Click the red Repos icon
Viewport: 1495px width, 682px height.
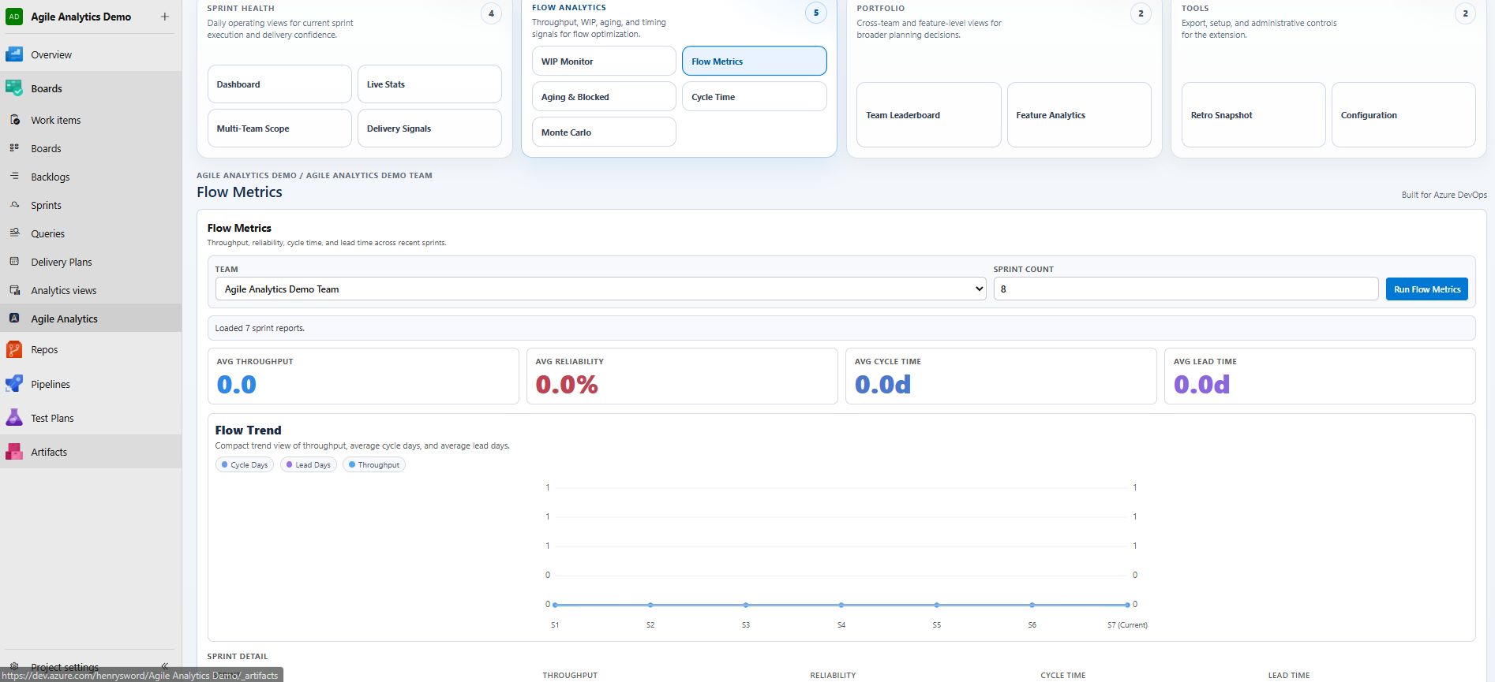pyautogui.click(x=14, y=349)
